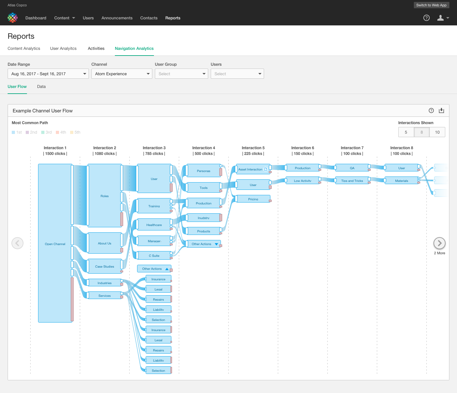This screenshot has width=457, height=393.
Task: Open the Channel dropdown showing Atom Experience
Action: click(122, 74)
